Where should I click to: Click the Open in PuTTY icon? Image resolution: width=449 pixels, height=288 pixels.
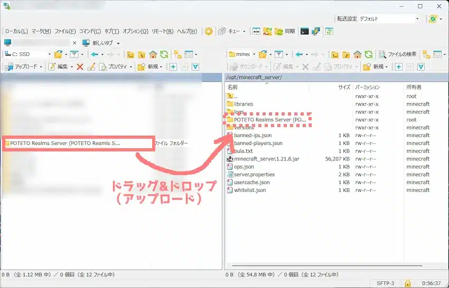(316, 31)
